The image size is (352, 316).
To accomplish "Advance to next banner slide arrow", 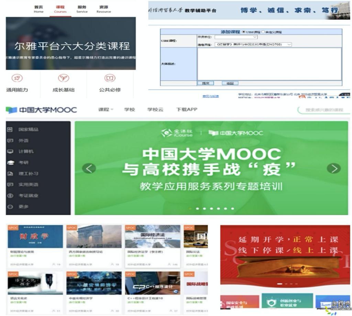I will point(333,168).
